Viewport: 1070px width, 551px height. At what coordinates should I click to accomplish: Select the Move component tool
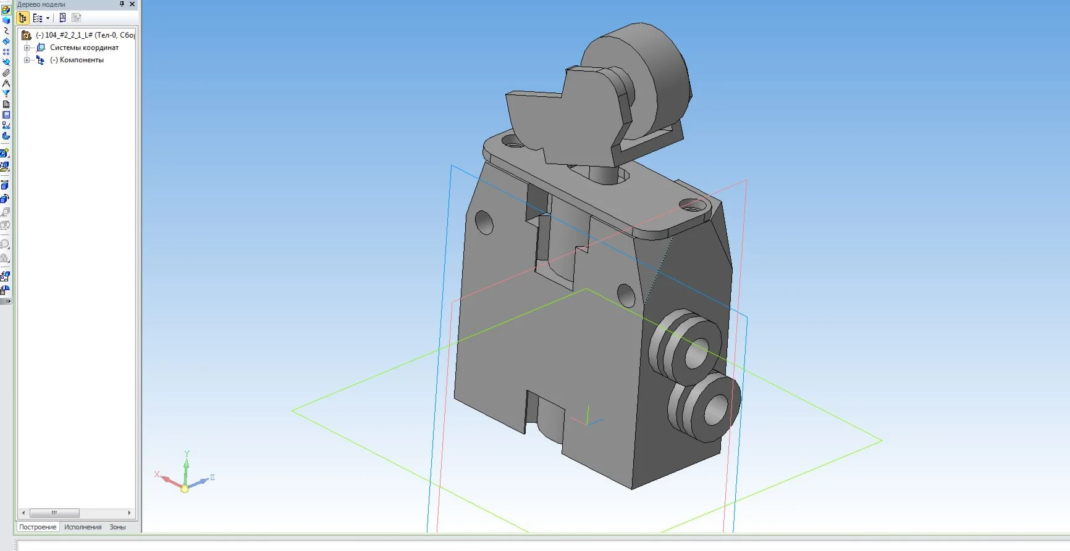(5, 185)
